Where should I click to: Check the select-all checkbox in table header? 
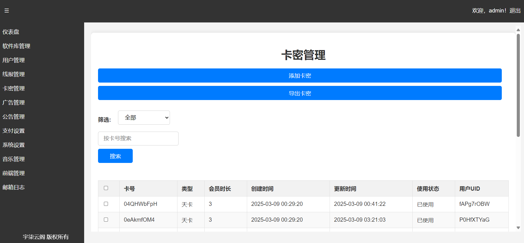click(106, 188)
